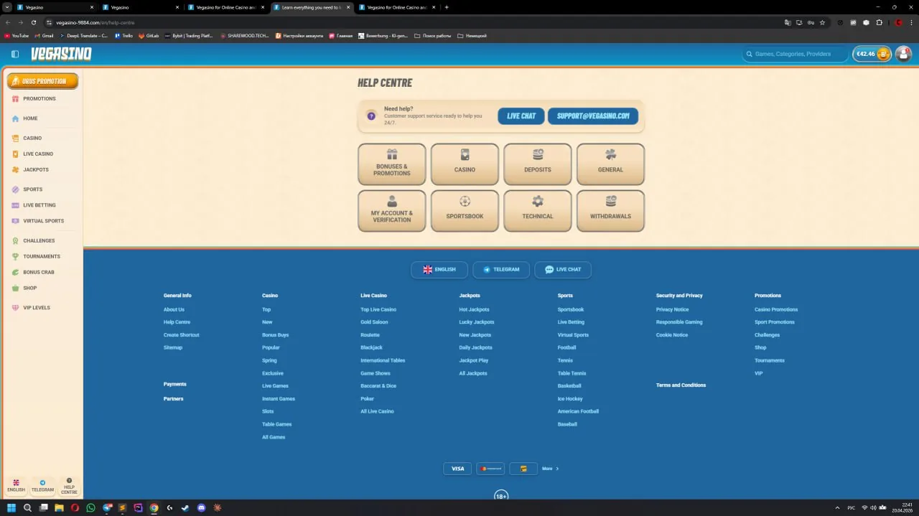Click the Challenges icon in the sidebar
Screen dimensions: 919x516
click(x=16, y=240)
